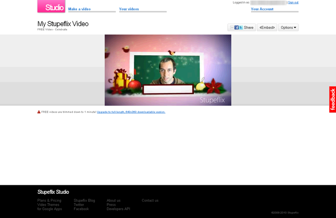Click the Stupeflix Studio footer heading

coord(53,192)
